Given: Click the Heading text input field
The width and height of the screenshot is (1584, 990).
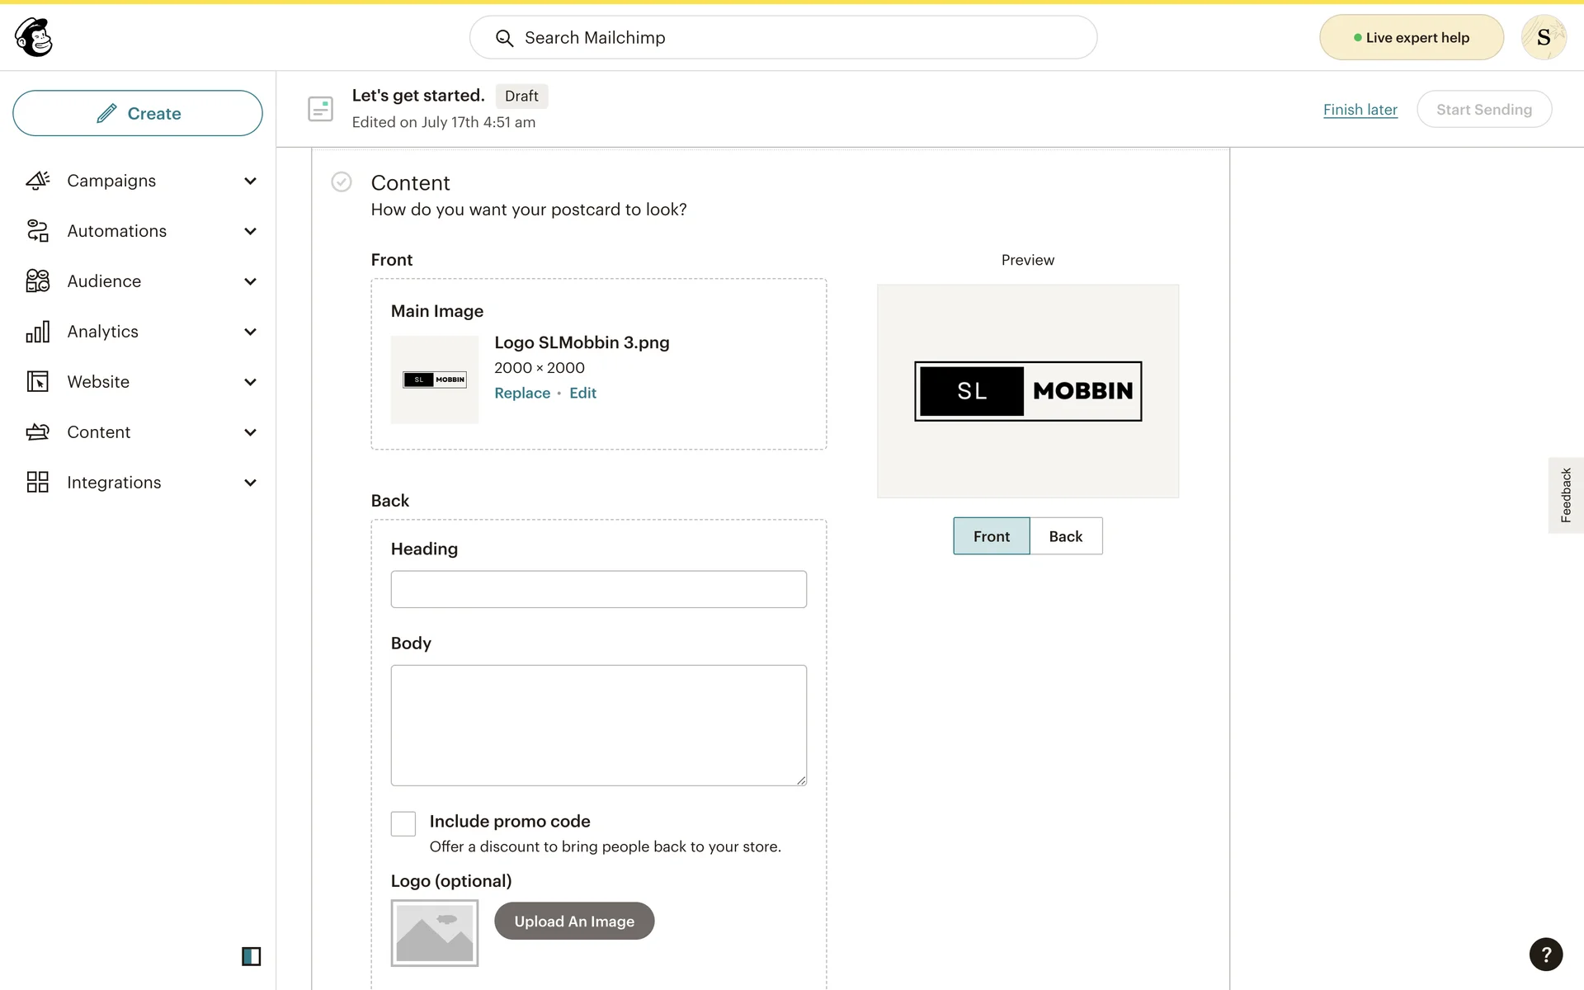Looking at the screenshot, I should click(598, 589).
